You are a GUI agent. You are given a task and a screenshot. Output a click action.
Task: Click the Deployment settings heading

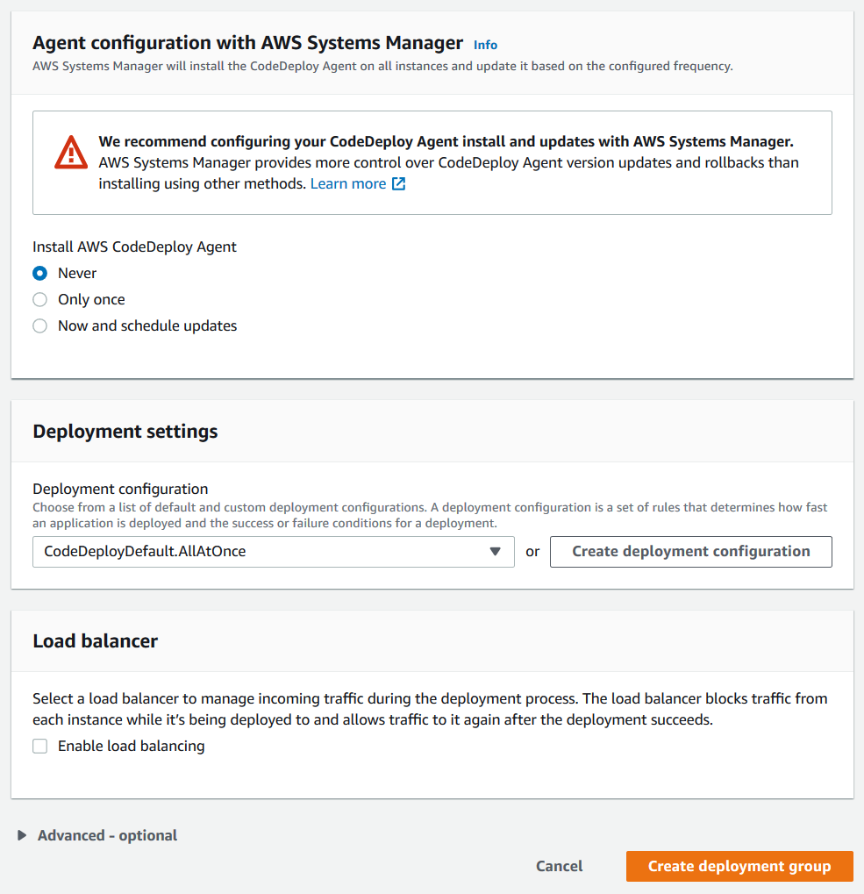point(125,431)
